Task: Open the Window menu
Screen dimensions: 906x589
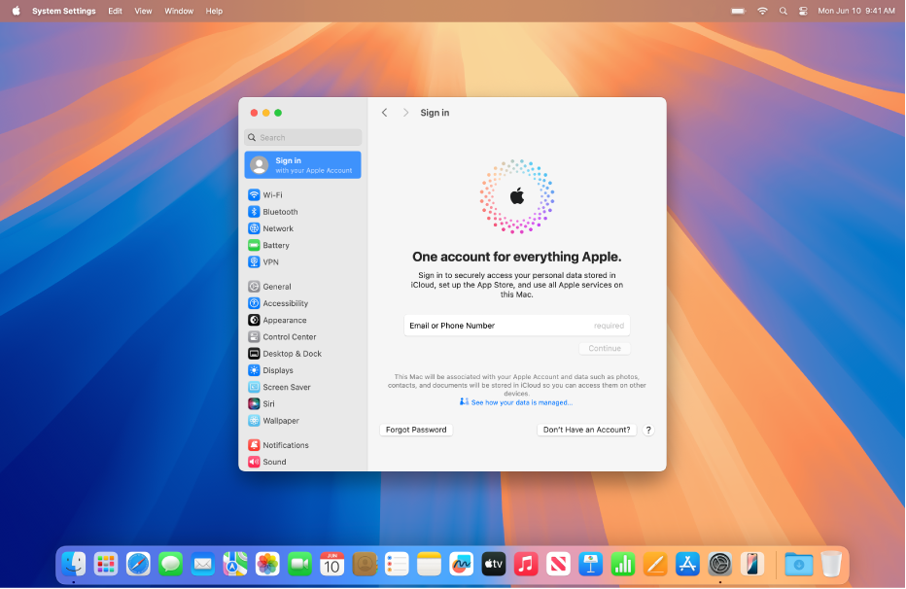Action: tap(179, 11)
